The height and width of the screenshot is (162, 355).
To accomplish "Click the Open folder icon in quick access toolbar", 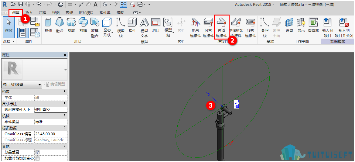I will pos(14,4).
